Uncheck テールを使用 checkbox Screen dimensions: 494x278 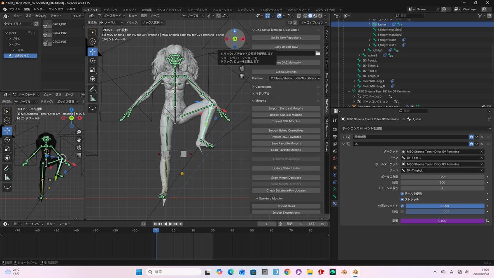[402, 194]
